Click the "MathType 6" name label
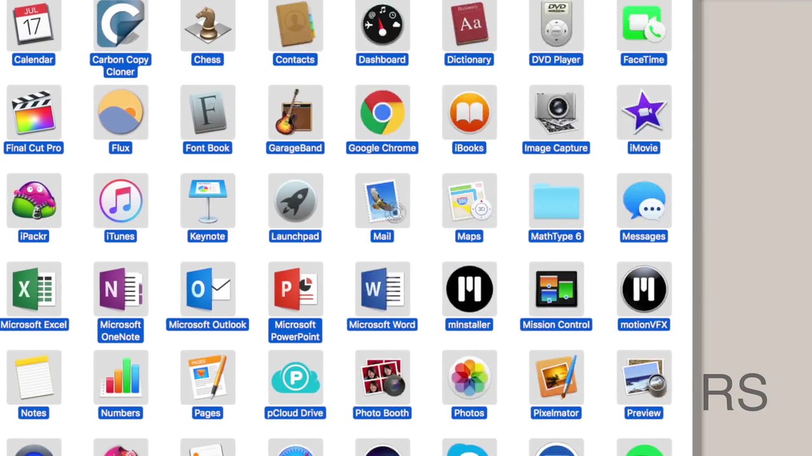The image size is (812, 456). 556,236
